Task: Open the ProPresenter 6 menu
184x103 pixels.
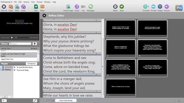Action: 6,2
